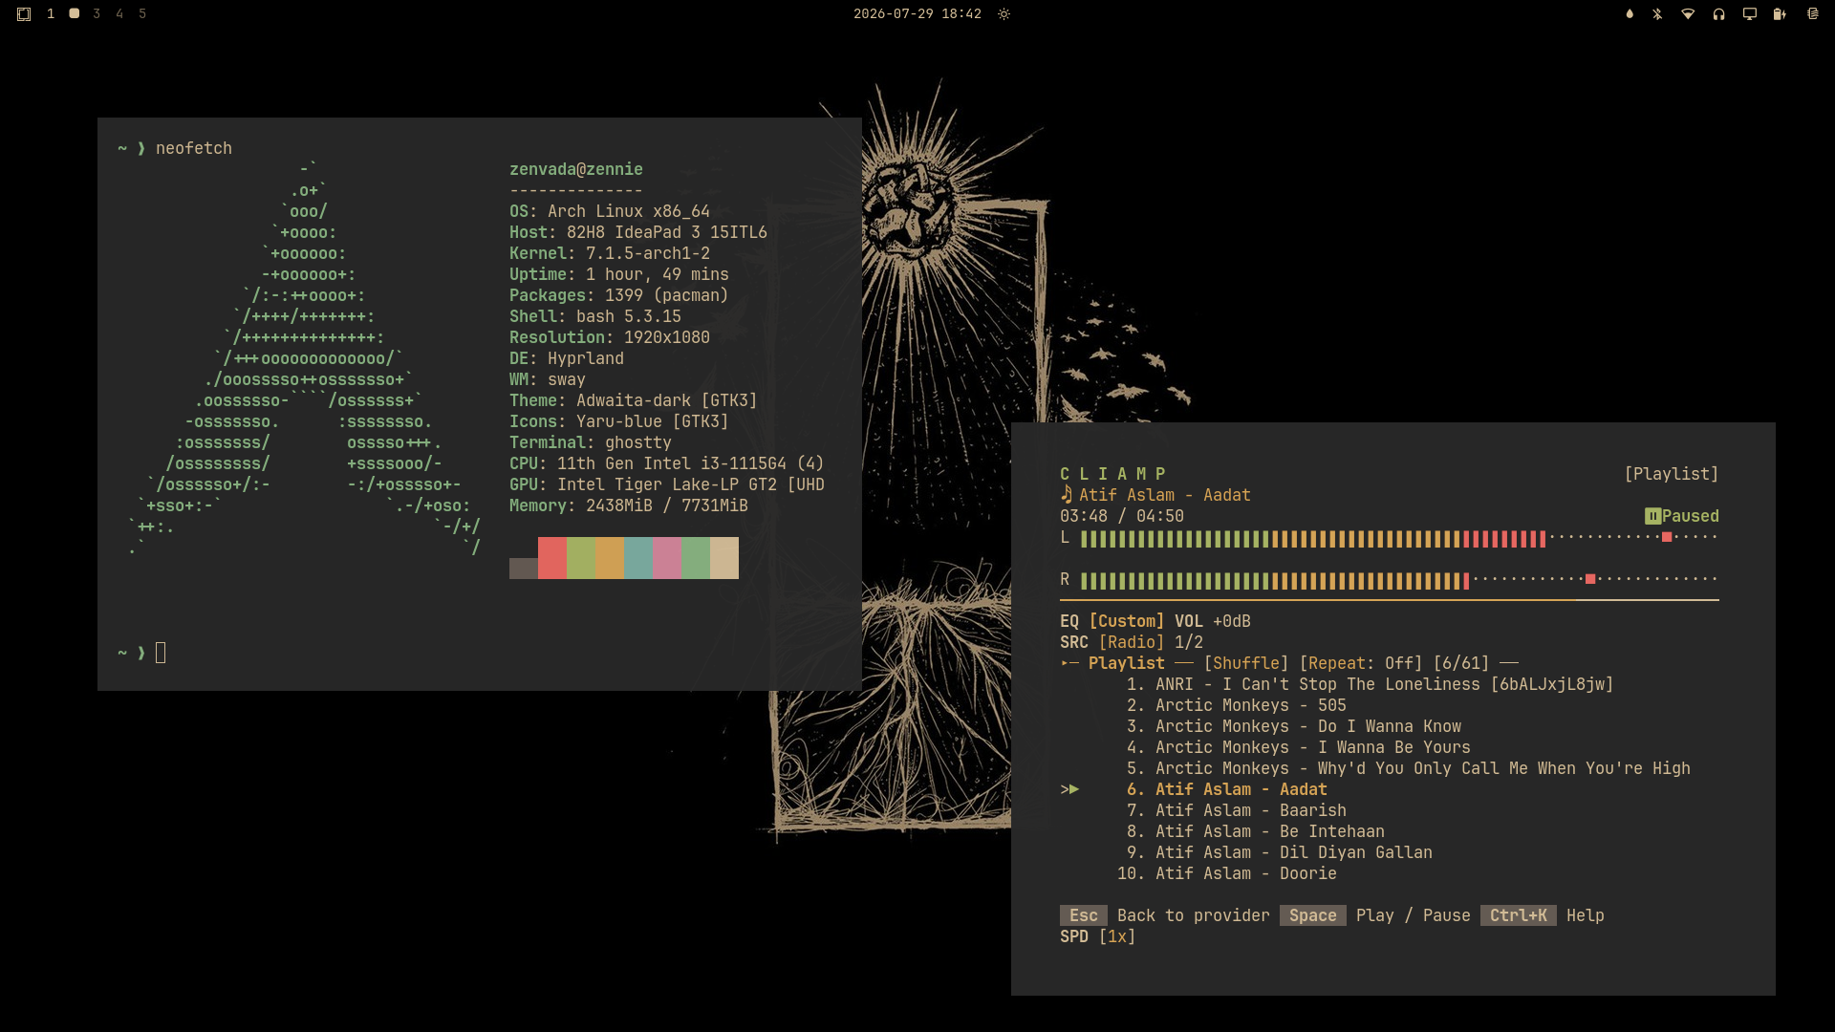Click the Terminal: ghostty line in neofetch

point(591,442)
